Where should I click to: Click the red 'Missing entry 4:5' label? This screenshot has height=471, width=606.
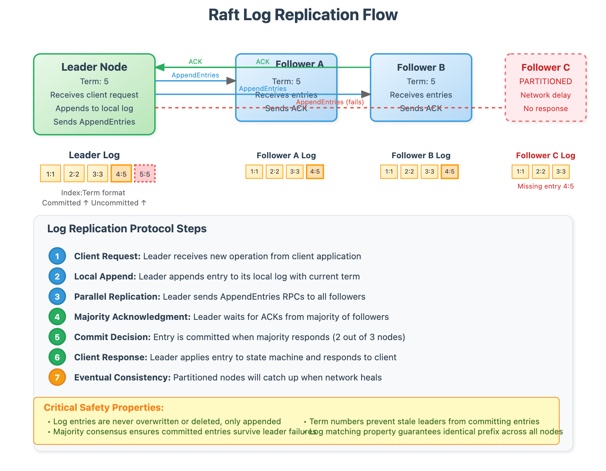click(x=545, y=186)
